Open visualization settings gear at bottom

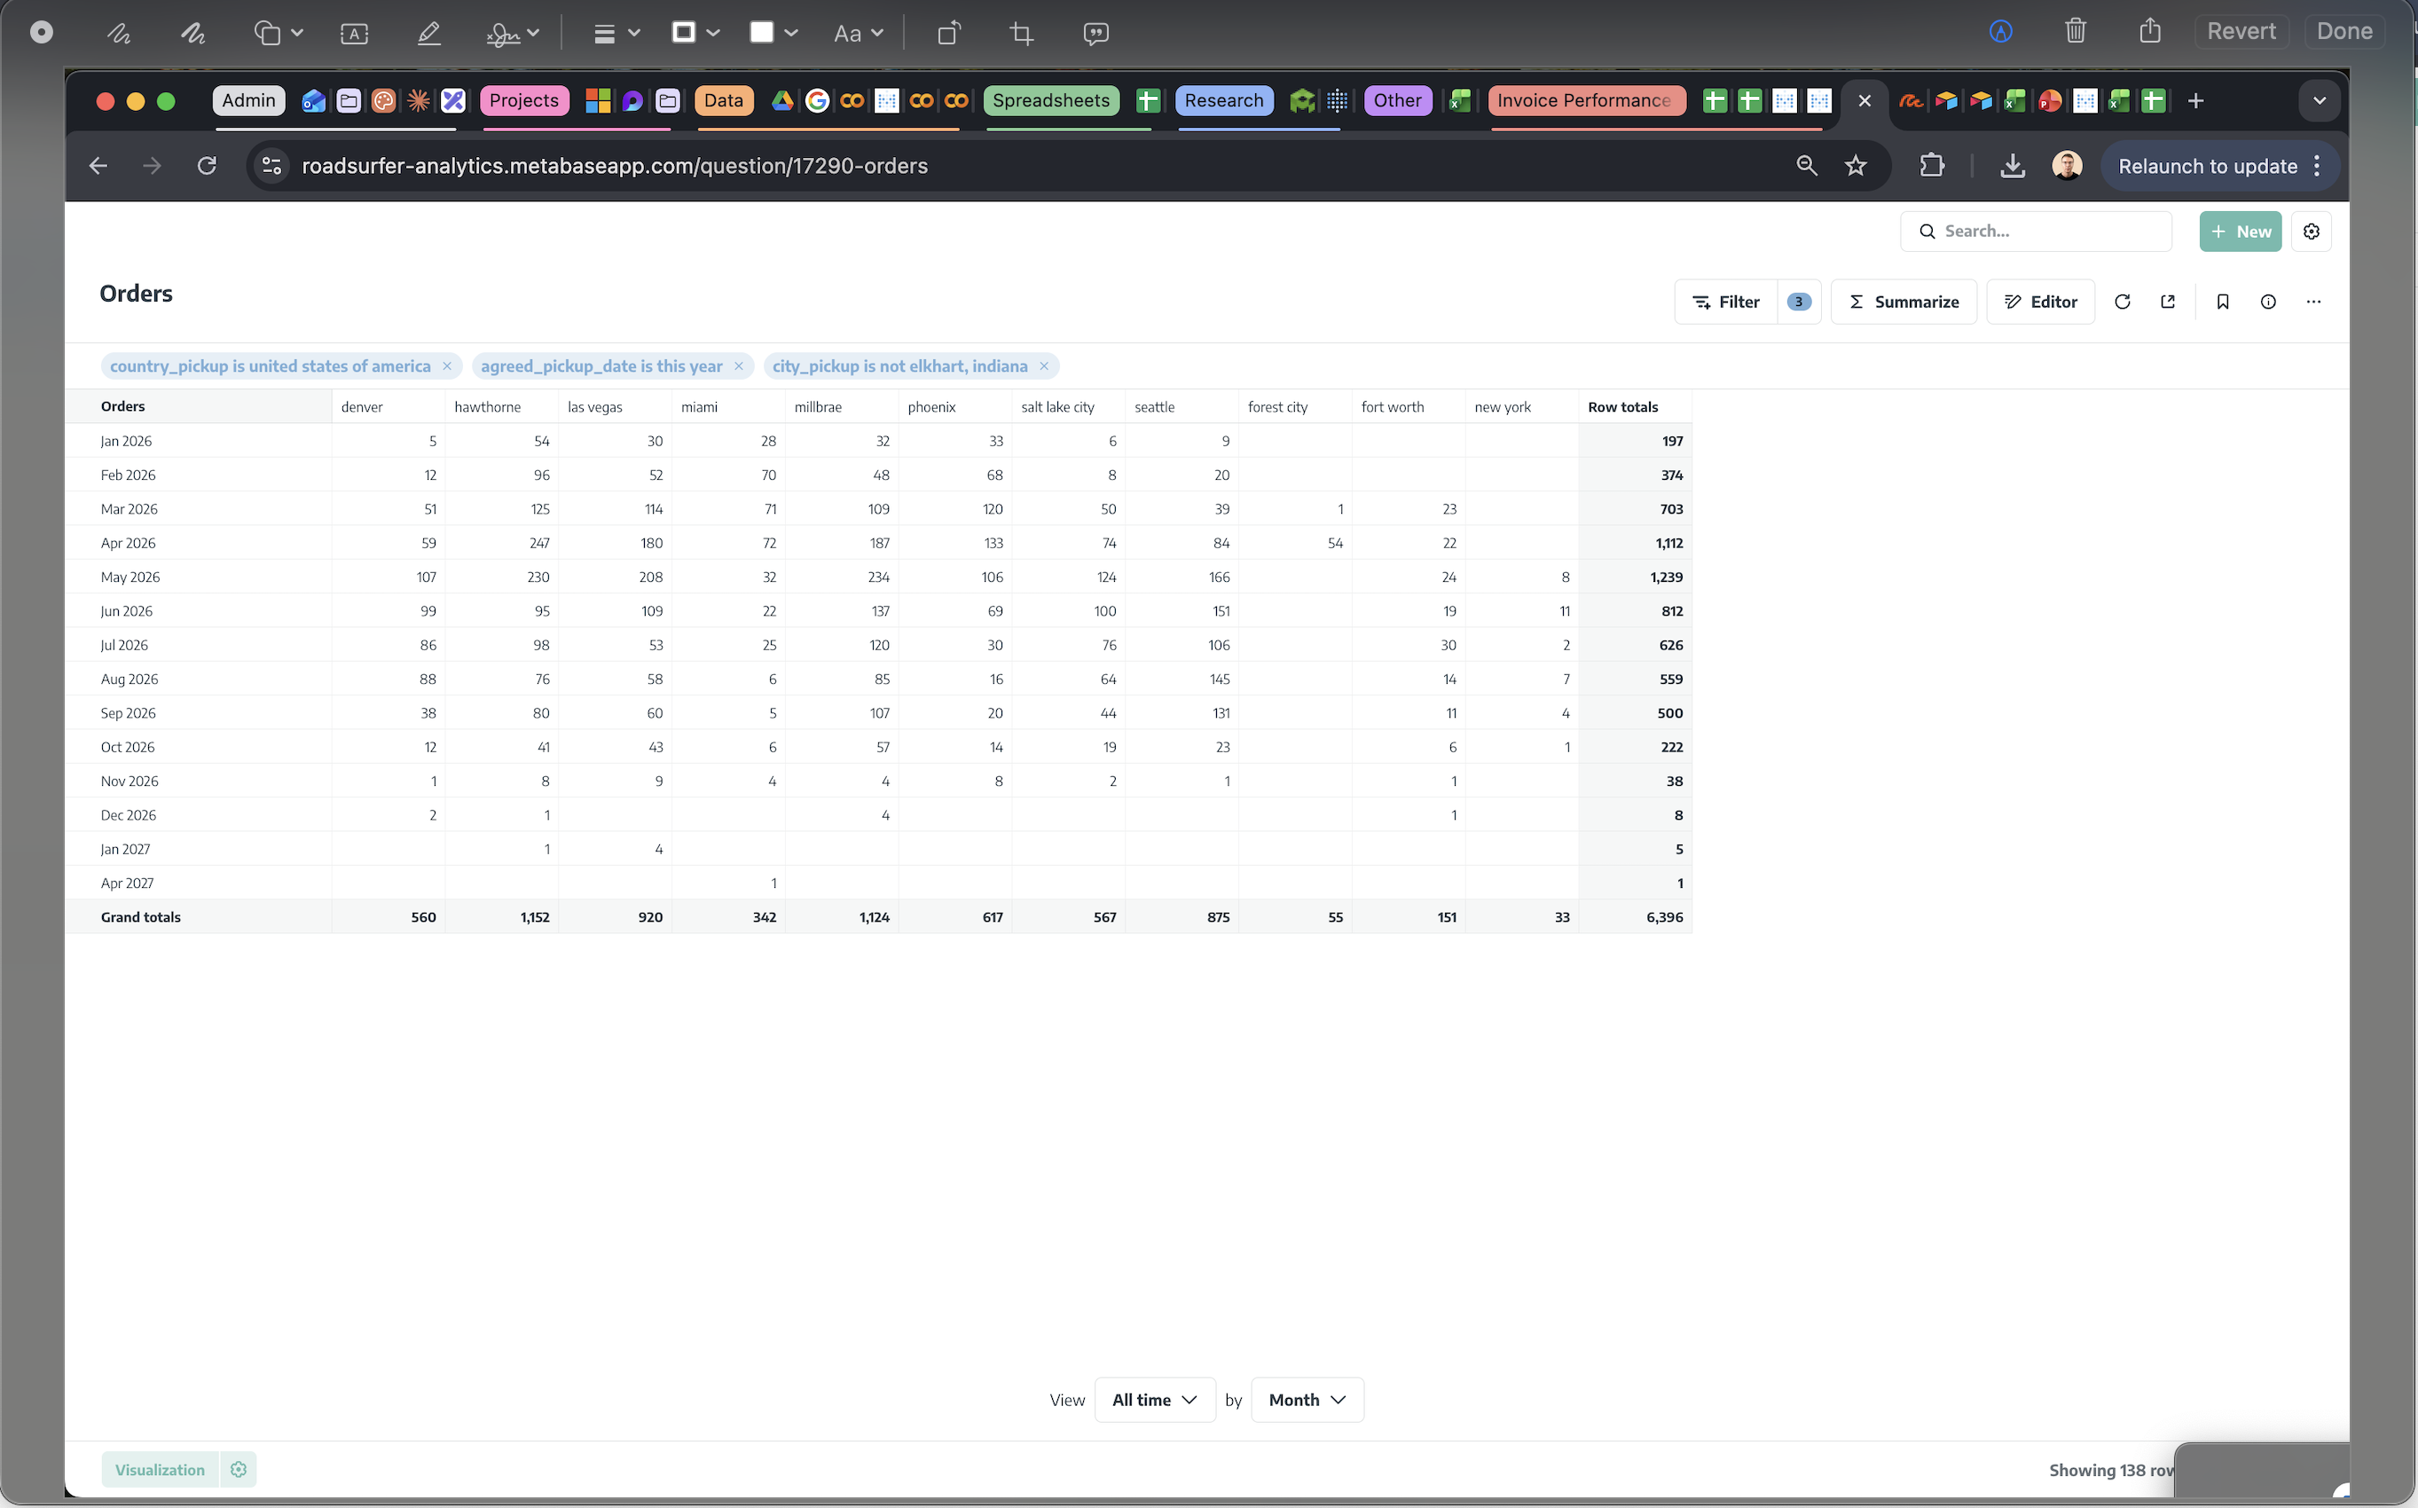tap(239, 1469)
